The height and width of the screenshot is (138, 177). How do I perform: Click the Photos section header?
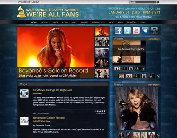pos(118,85)
